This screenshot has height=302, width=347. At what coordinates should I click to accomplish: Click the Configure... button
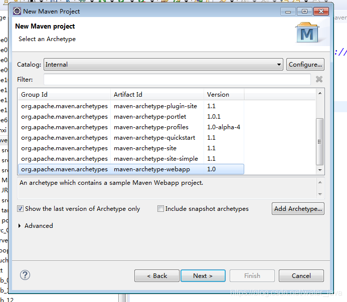(x=305, y=64)
